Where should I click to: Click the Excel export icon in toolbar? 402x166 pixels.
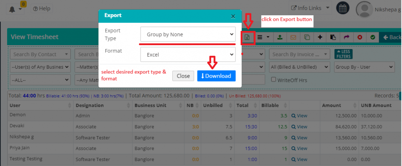(x=247, y=37)
